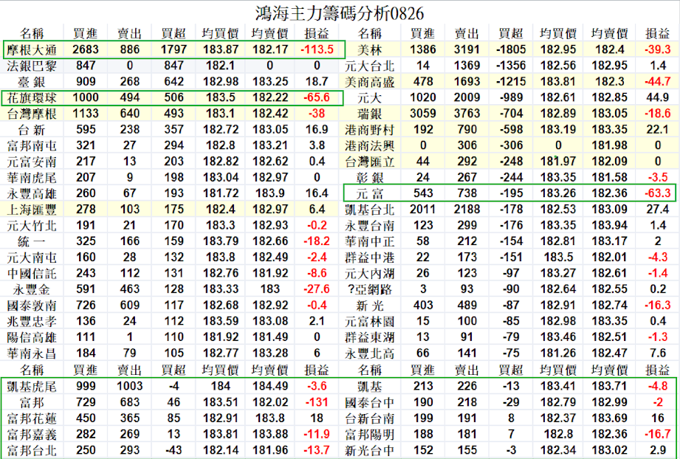Click the 群益東湖 name cell
Image resolution: width=680 pixels, height=459 pixels.
(x=369, y=338)
